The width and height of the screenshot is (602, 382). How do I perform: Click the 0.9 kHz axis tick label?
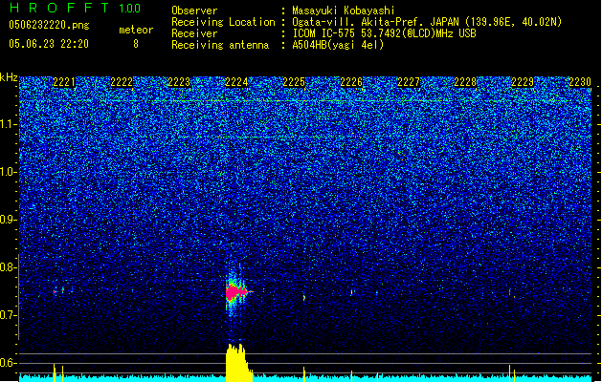pyautogui.click(x=9, y=220)
